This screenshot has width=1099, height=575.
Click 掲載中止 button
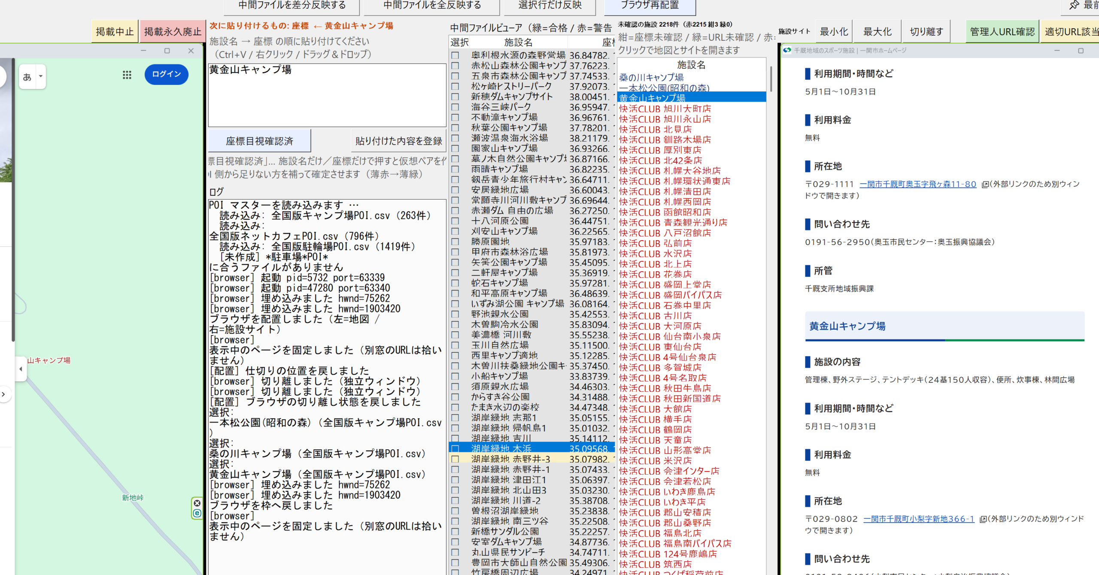(x=115, y=31)
